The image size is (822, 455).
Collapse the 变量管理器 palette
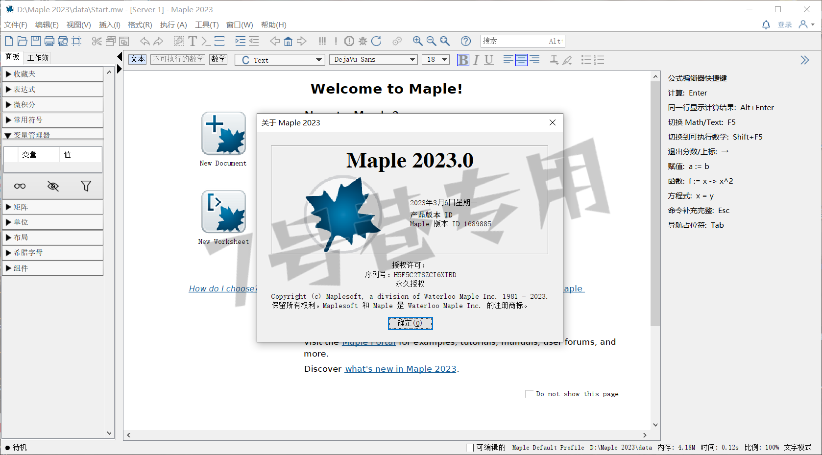click(x=53, y=135)
